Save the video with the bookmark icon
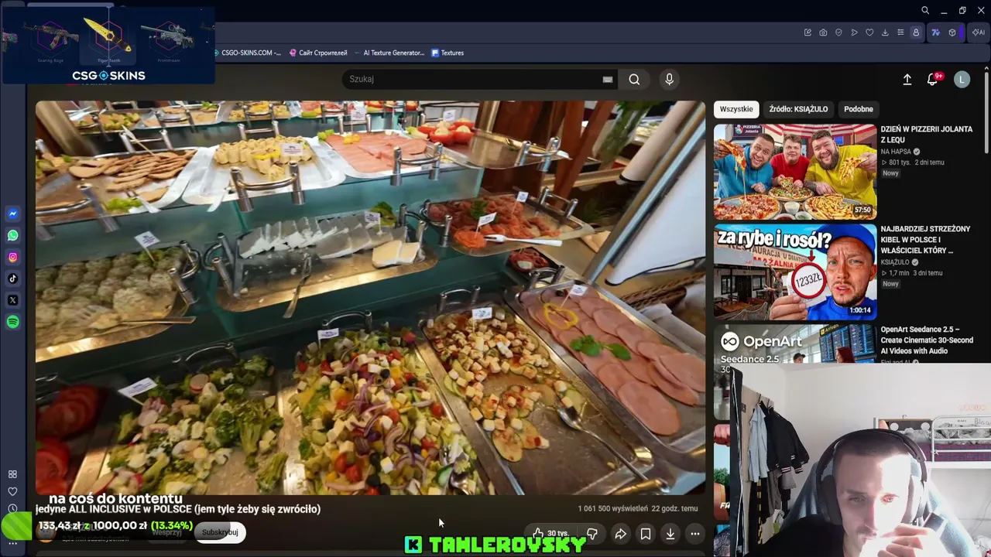The image size is (991, 557). [646, 534]
